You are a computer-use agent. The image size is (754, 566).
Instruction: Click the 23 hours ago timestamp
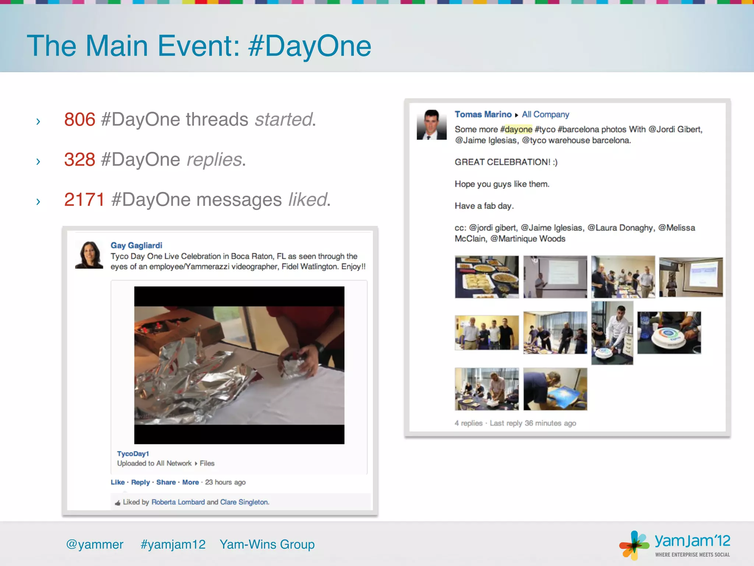point(225,482)
